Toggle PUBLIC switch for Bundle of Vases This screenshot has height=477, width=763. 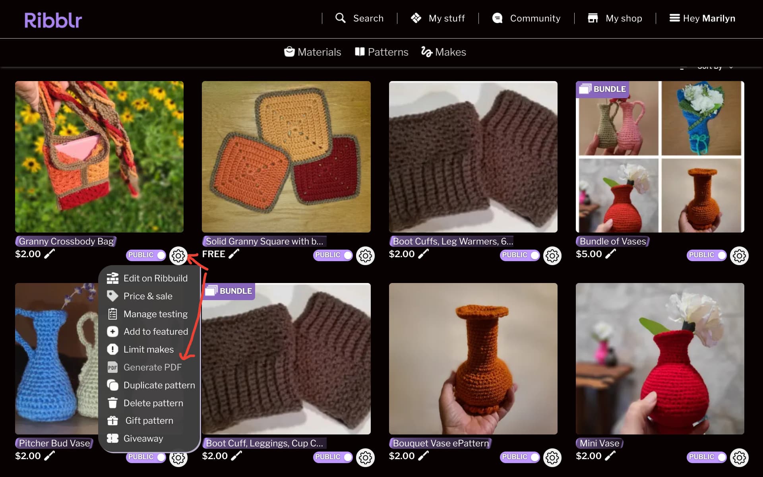click(707, 255)
